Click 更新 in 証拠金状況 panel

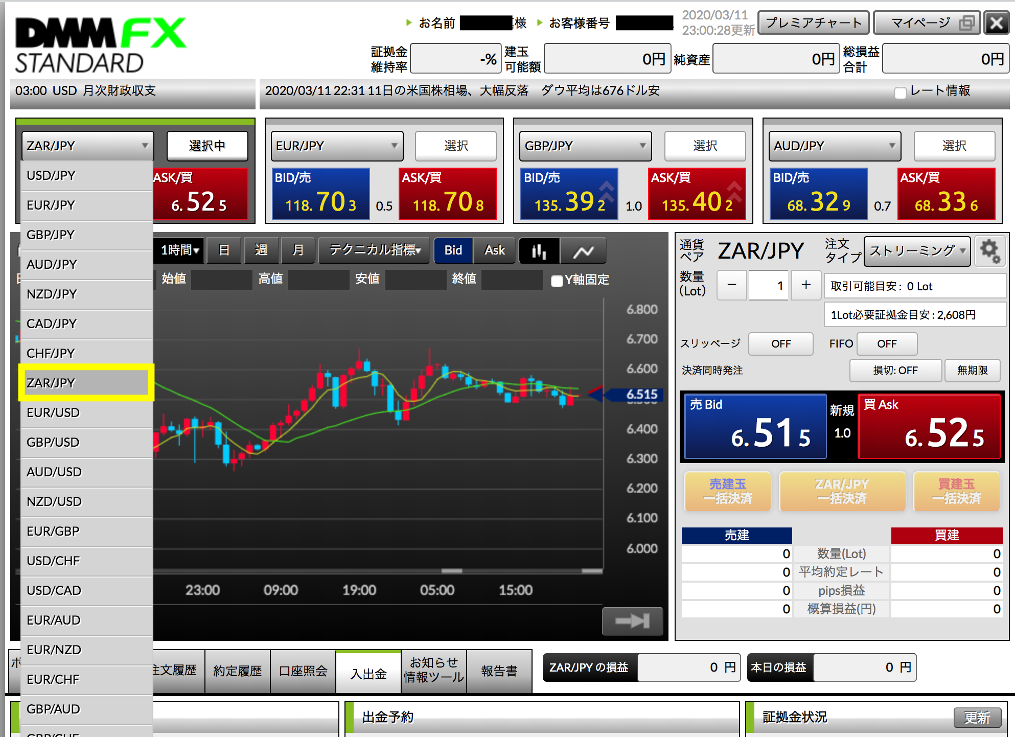tap(977, 718)
